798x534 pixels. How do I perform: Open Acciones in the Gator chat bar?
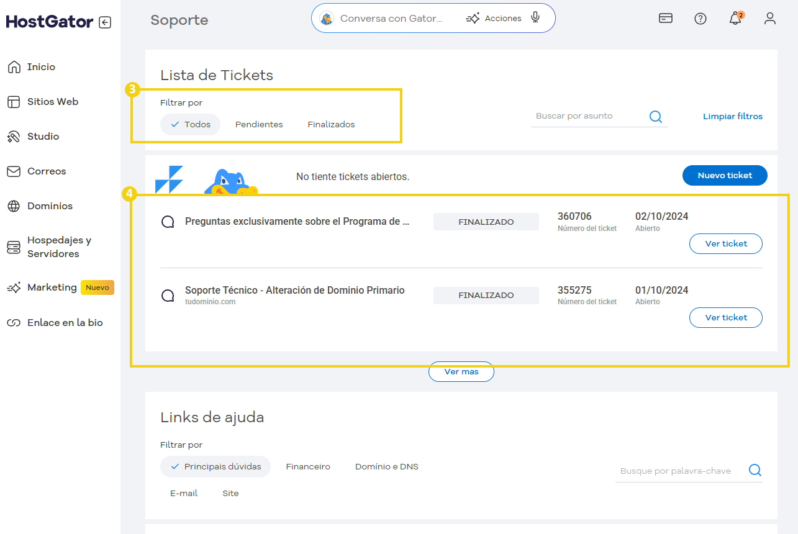[494, 19]
